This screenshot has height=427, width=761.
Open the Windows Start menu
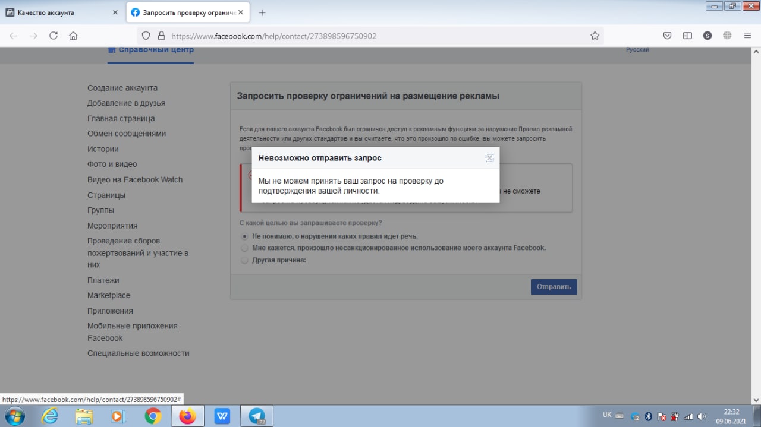[x=14, y=416]
